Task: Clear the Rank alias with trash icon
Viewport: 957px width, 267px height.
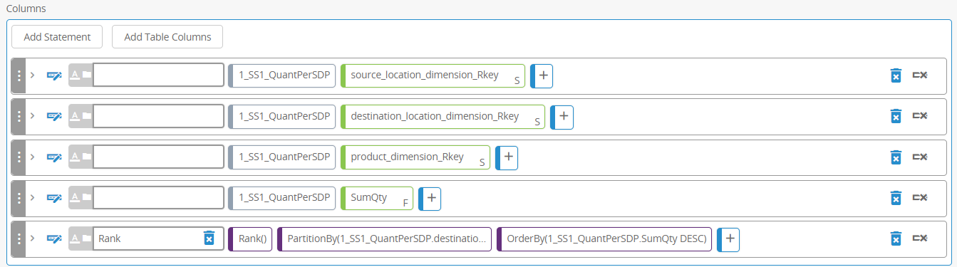Action: coord(209,239)
